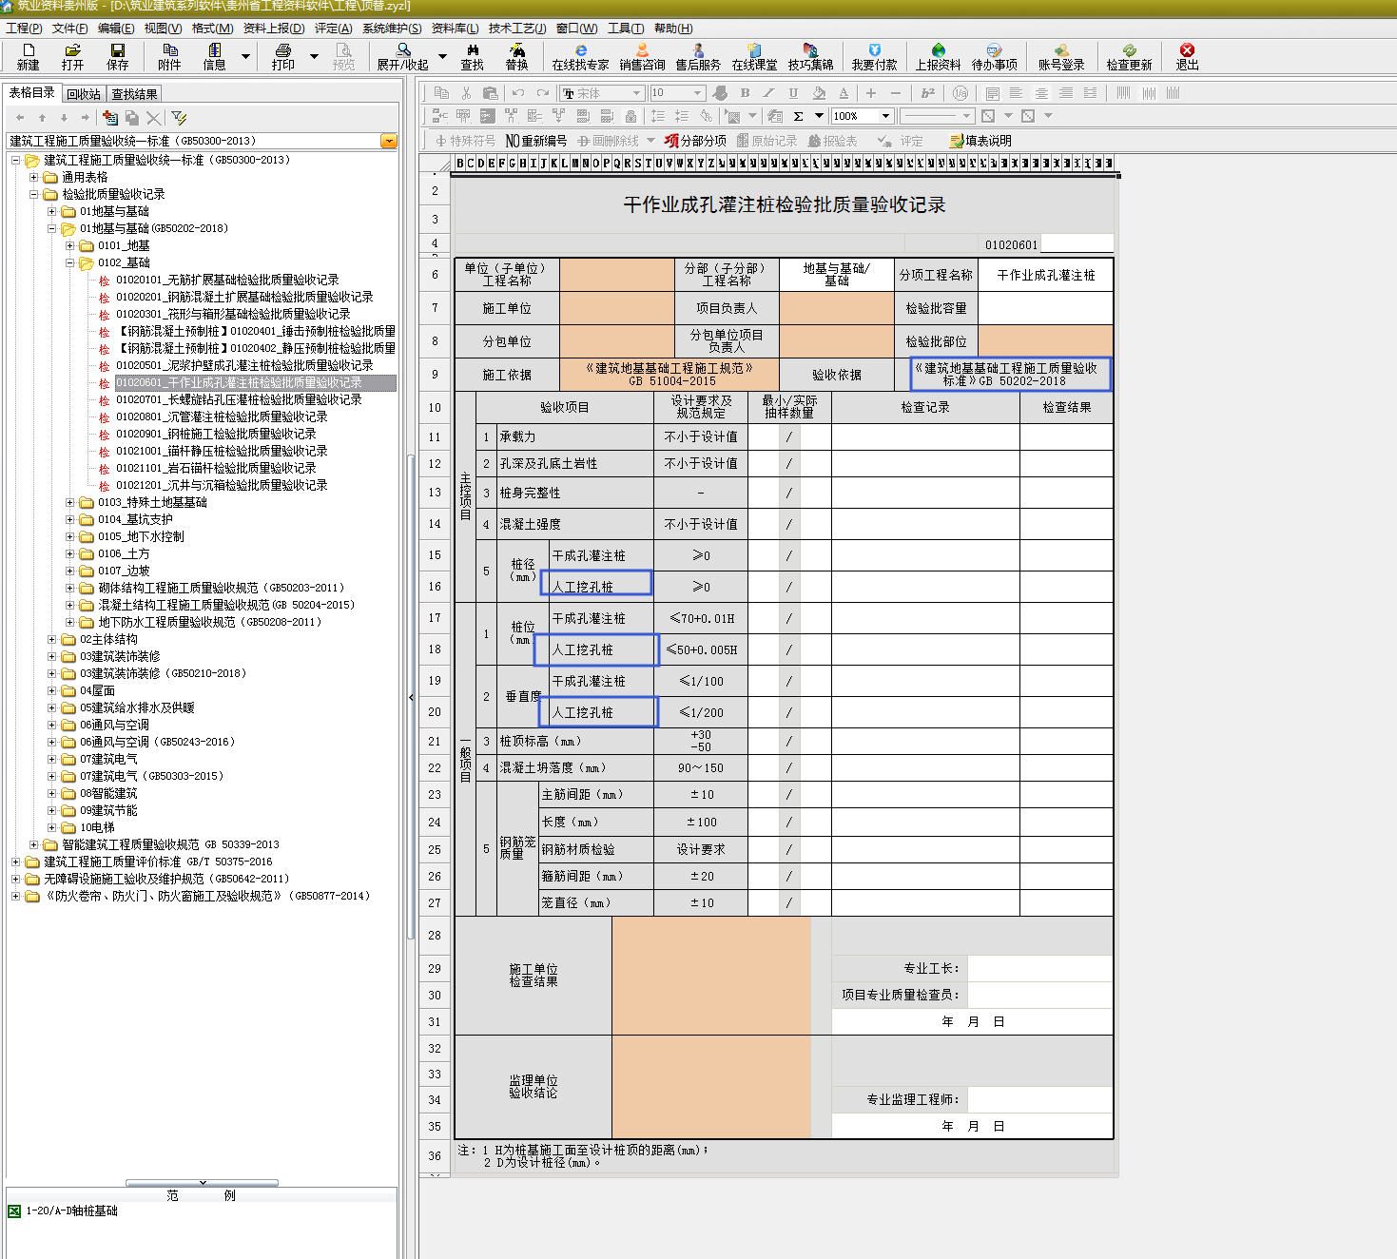Viewport: 1397px width, 1259px height.
Task: Click the 新建 (New) toolbar icon
Action: click(x=28, y=57)
